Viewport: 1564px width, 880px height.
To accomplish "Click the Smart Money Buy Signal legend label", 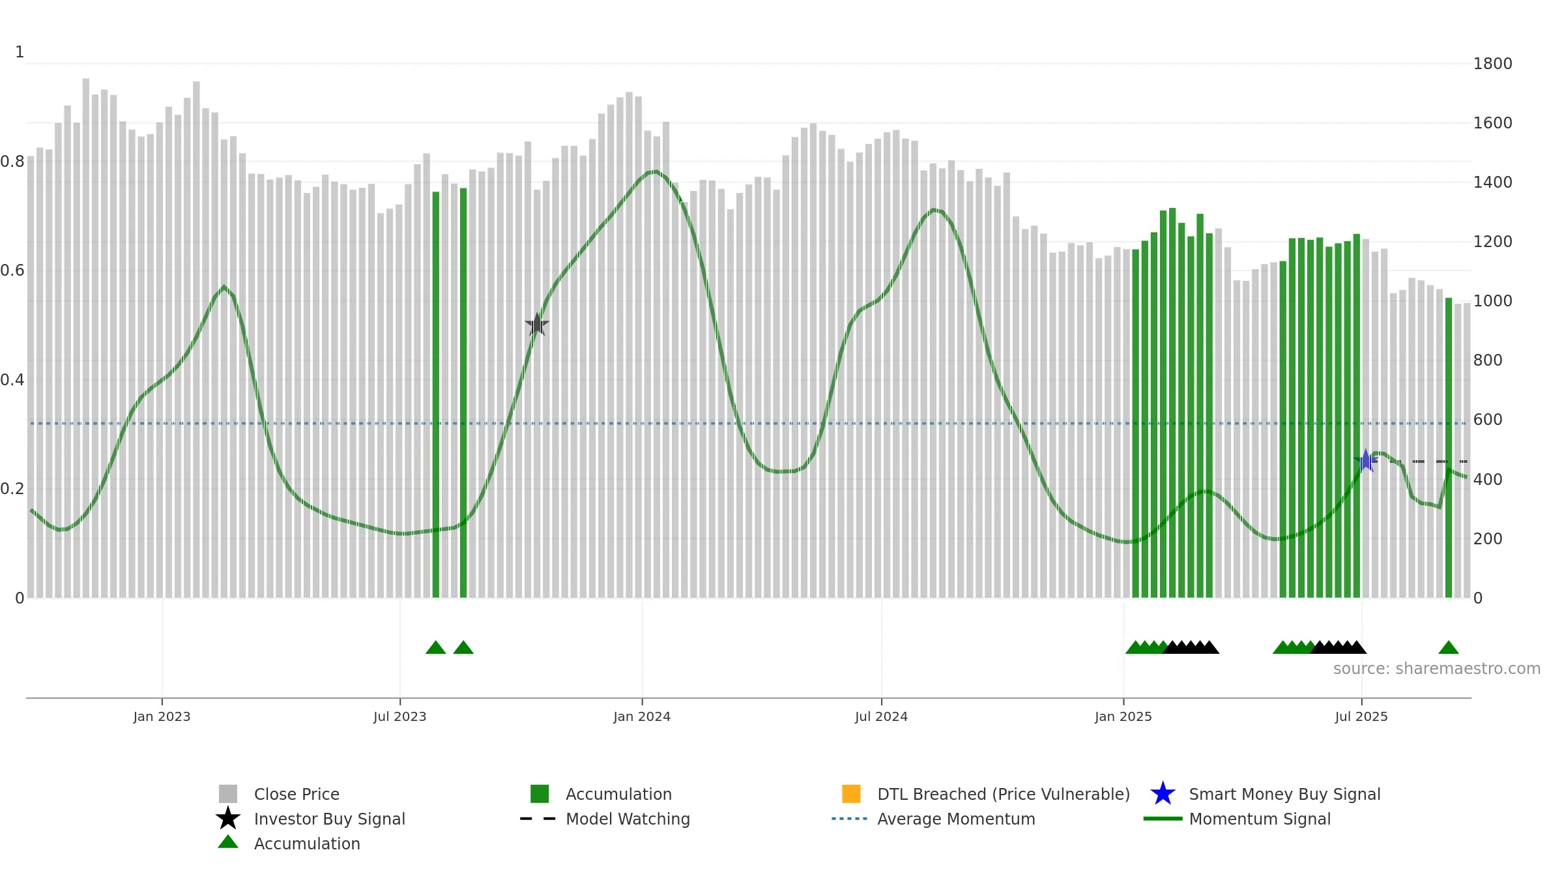I will pos(1284,794).
